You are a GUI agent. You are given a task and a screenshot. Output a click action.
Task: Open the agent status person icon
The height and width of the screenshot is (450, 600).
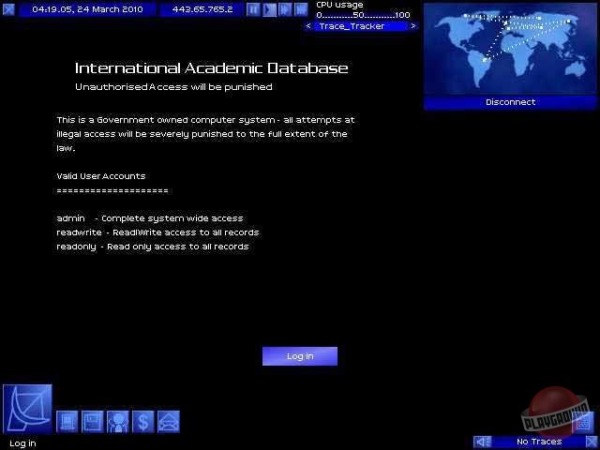coord(117,422)
